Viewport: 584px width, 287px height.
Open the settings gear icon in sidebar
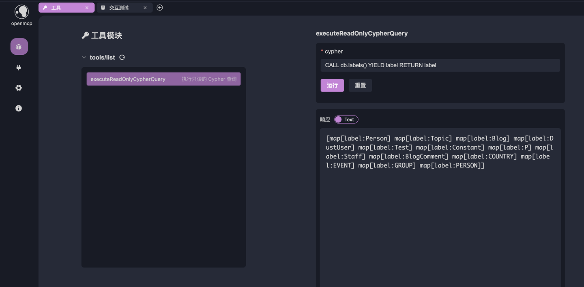19,88
